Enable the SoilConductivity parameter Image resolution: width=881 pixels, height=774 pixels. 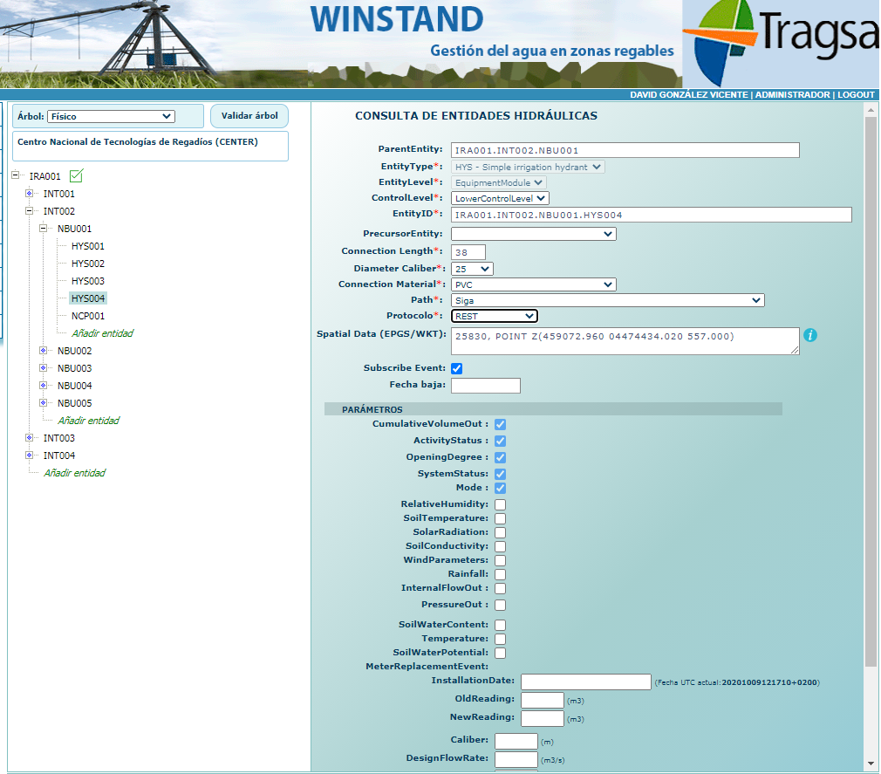500,546
